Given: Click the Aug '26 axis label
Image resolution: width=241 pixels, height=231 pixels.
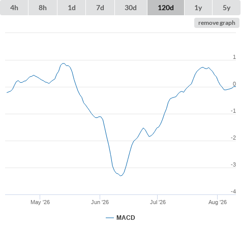Looking at the screenshot, I should (x=218, y=202).
